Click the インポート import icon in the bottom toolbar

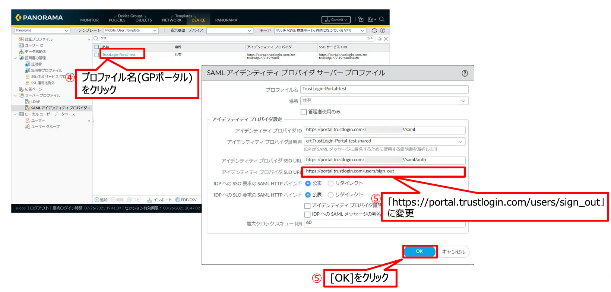click(150, 200)
